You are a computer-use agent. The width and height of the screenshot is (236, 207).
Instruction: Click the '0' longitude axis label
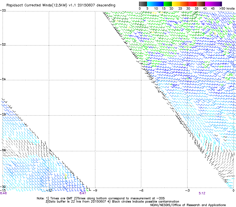pos(233,190)
